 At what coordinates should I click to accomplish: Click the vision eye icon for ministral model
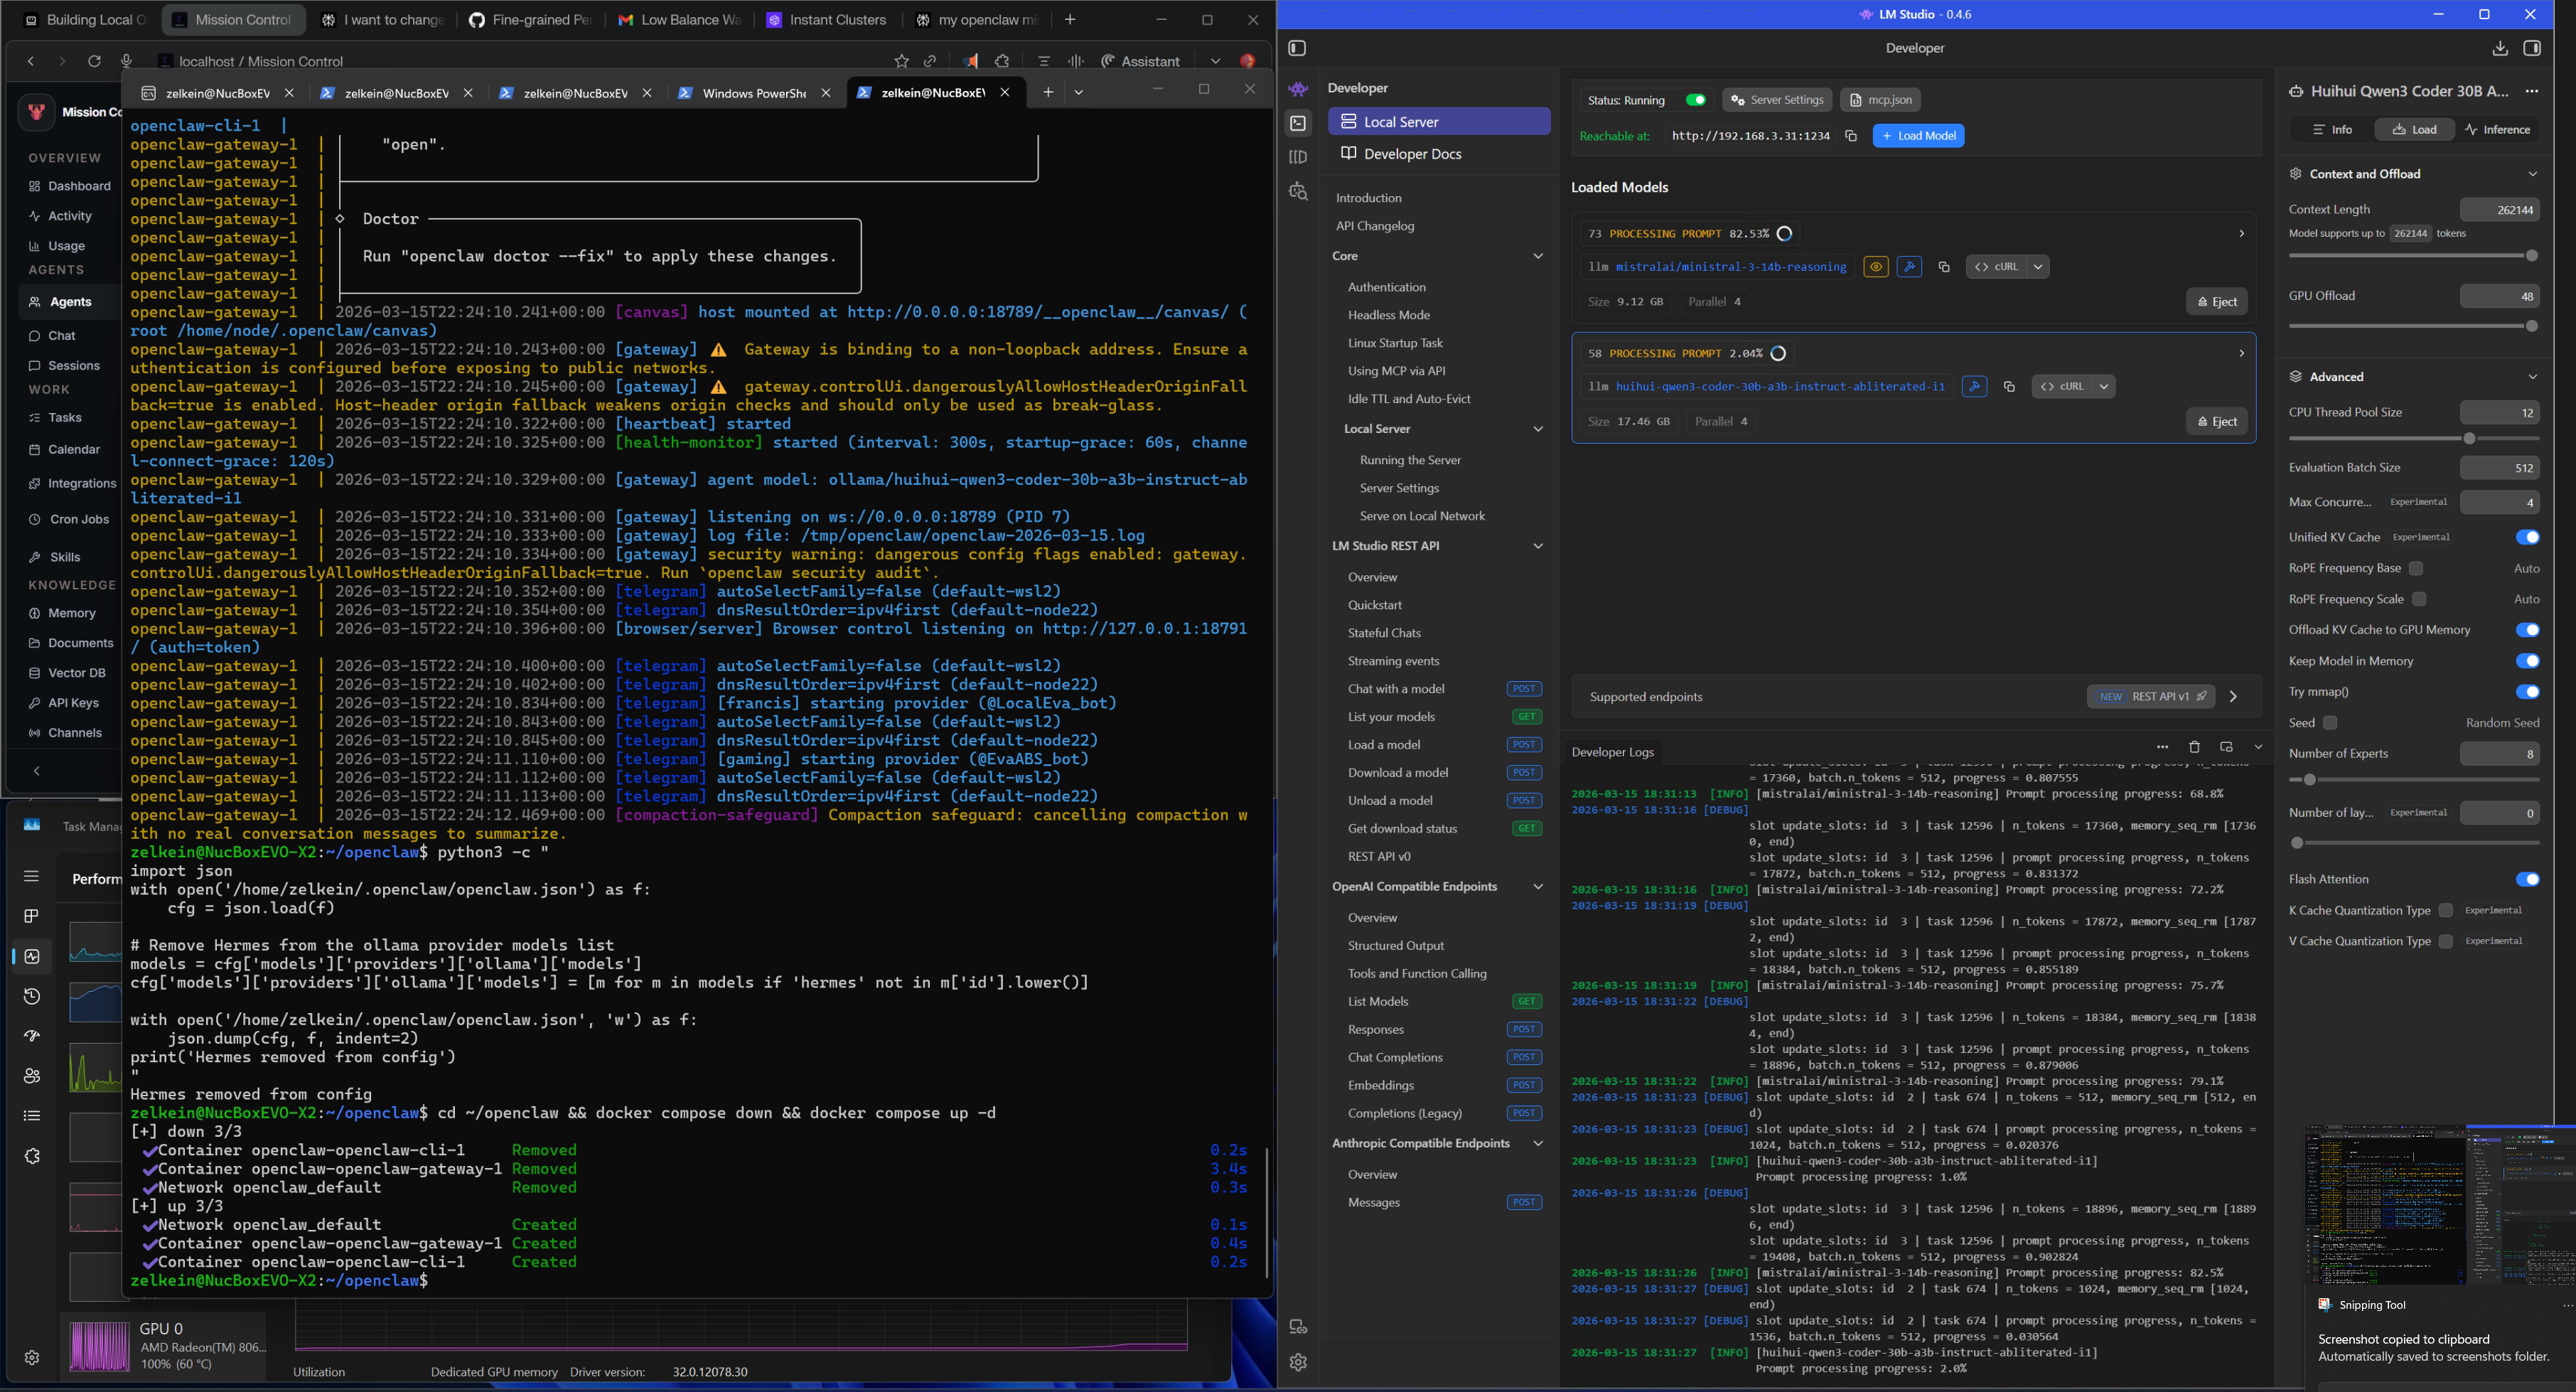pyautogui.click(x=1876, y=267)
